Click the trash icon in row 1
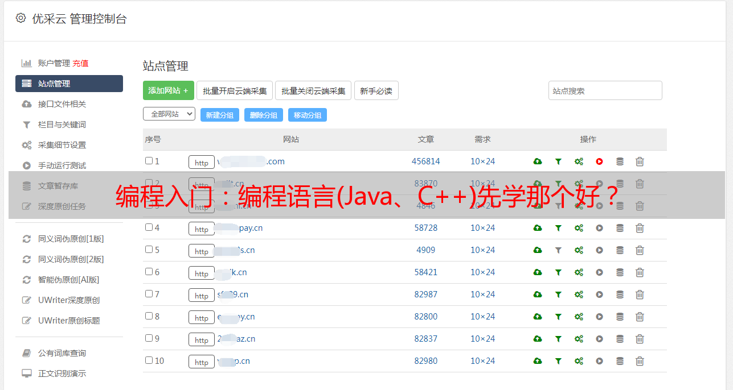733x390 pixels. (640, 161)
